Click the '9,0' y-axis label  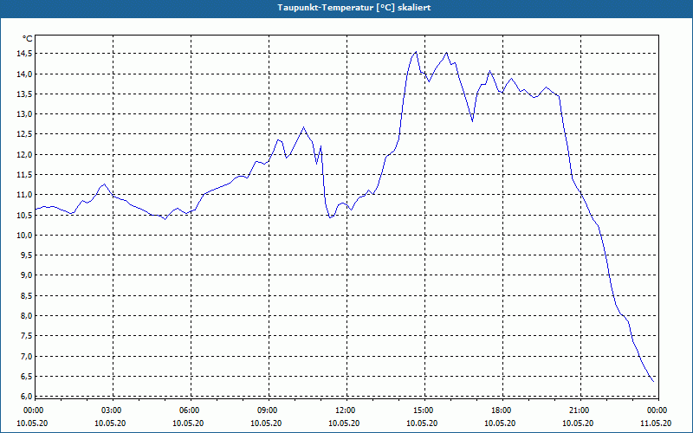pos(26,275)
